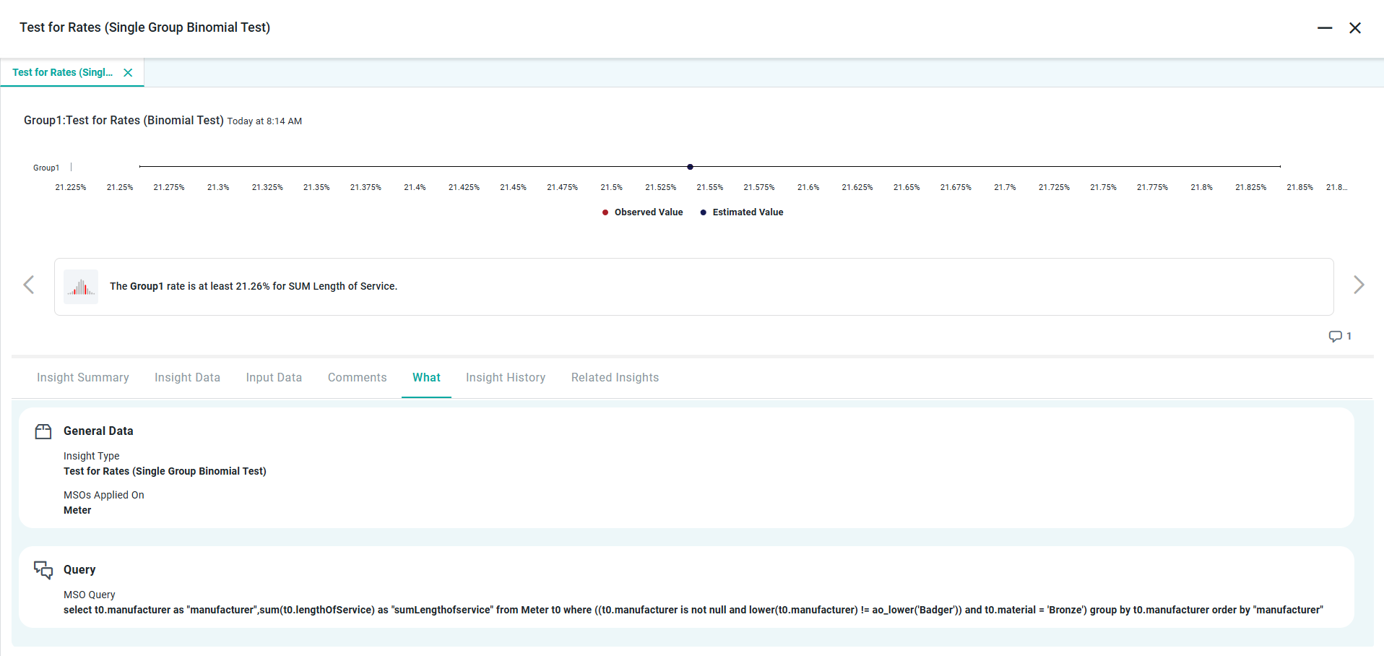Open the comments bubble icon
Image resolution: width=1384 pixels, height=656 pixels.
point(1335,336)
